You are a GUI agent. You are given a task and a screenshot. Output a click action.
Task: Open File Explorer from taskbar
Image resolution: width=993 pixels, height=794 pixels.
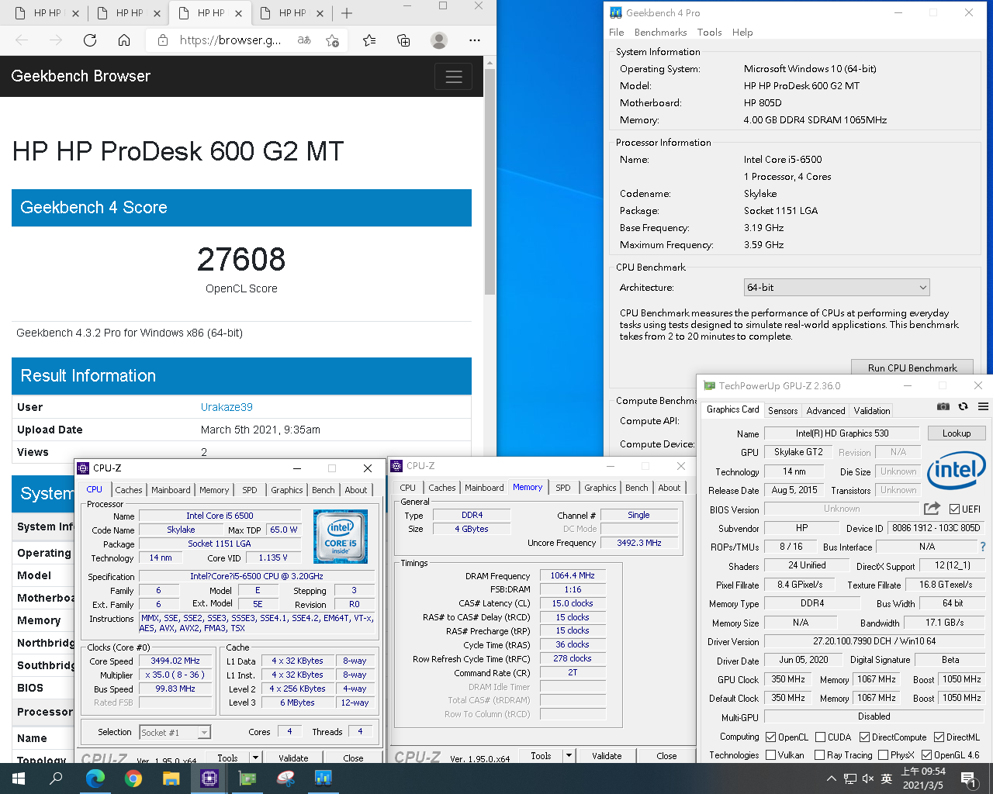coord(171,778)
